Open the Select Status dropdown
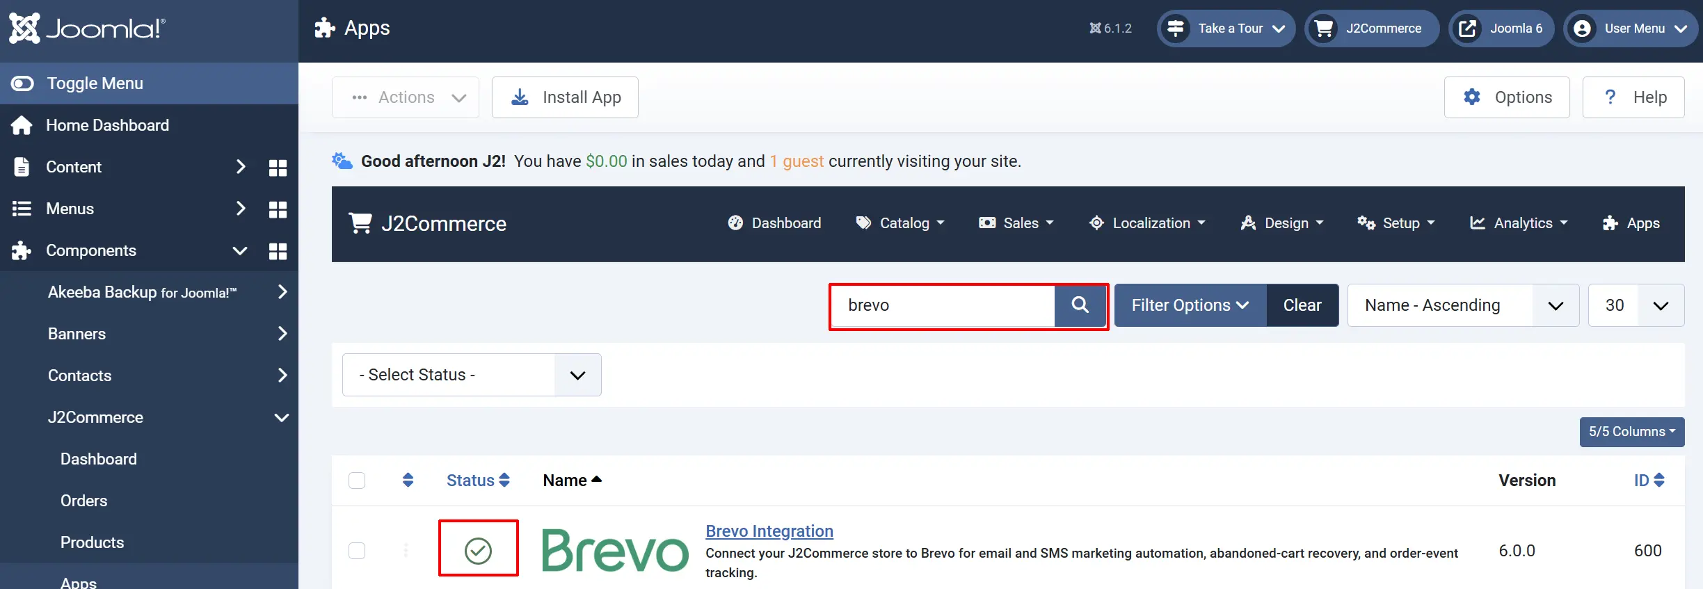The image size is (1703, 589). coord(472,375)
